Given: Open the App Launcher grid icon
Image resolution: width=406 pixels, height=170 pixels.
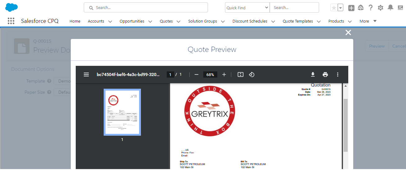Looking at the screenshot, I should [x=11, y=21].
